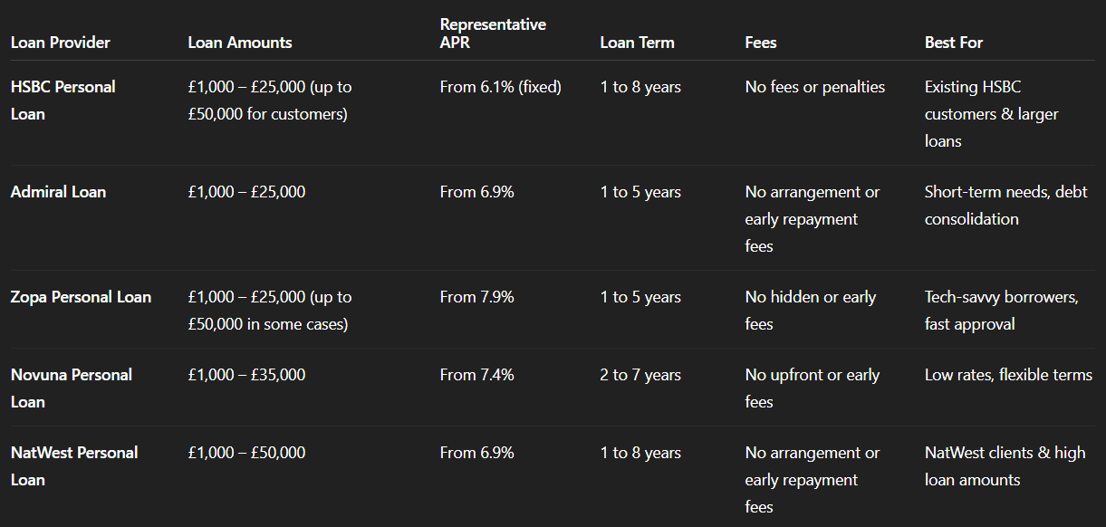Screen dimensions: 1106x527
Task: Click NatWest's £1,000 – £50,000 loan amount
Action: point(246,453)
